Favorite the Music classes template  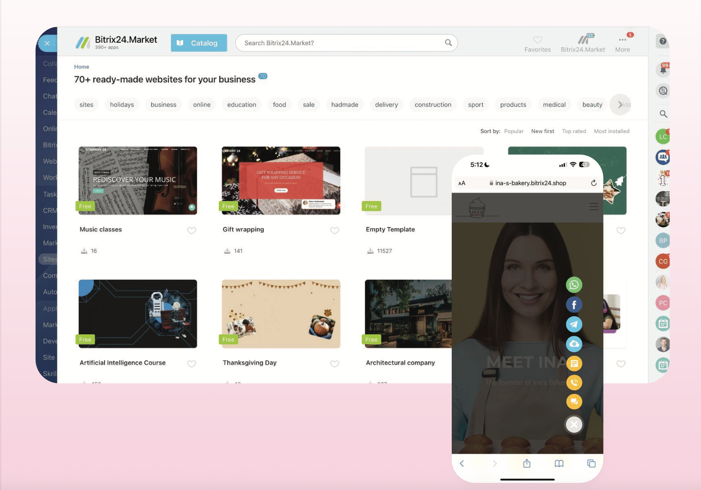pos(191,230)
